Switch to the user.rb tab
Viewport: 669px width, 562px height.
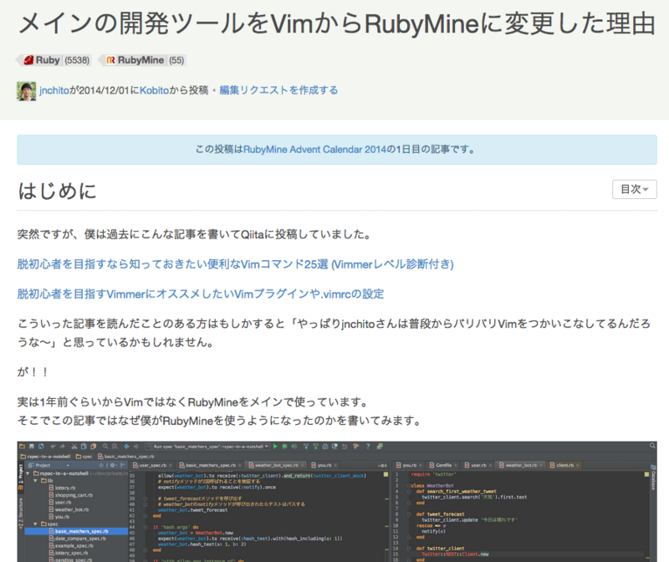(x=477, y=465)
